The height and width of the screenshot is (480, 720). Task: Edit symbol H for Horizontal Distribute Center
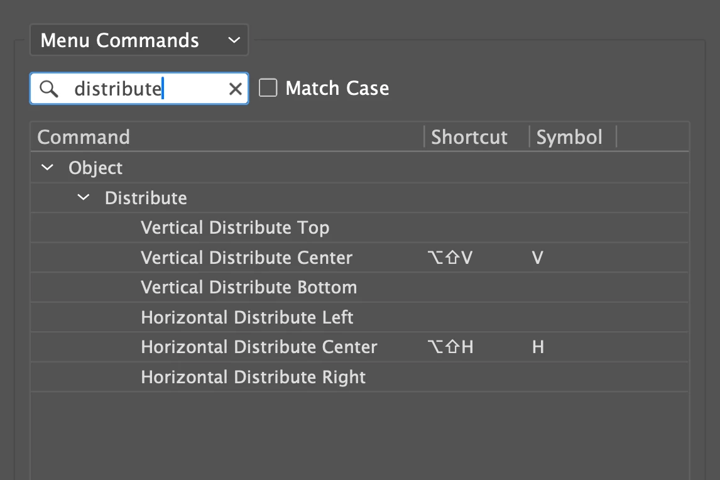click(x=538, y=347)
